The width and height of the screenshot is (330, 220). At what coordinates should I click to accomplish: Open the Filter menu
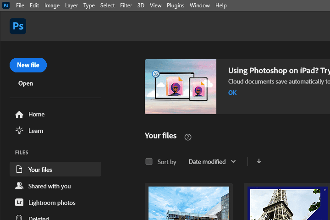click(126, 5)
